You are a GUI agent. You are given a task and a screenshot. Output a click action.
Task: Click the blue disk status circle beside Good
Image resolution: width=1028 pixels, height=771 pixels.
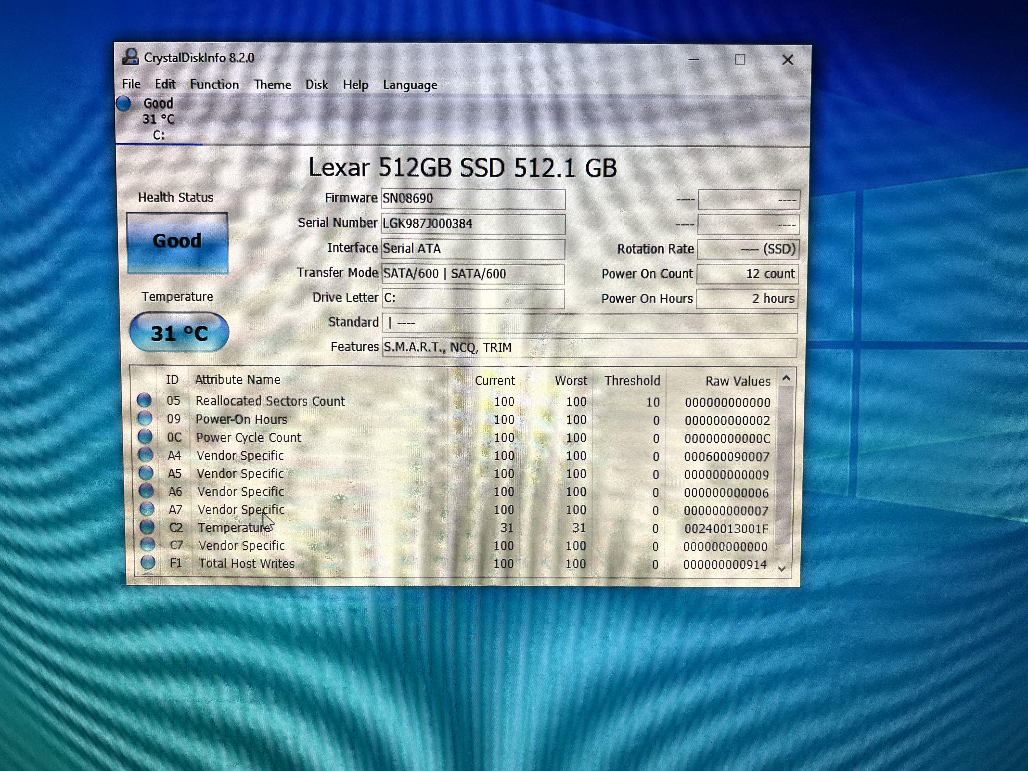click(124, 103)
